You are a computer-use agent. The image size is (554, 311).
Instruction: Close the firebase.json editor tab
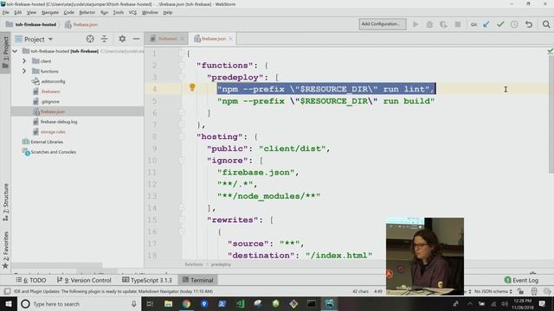(x=231, y=39)
